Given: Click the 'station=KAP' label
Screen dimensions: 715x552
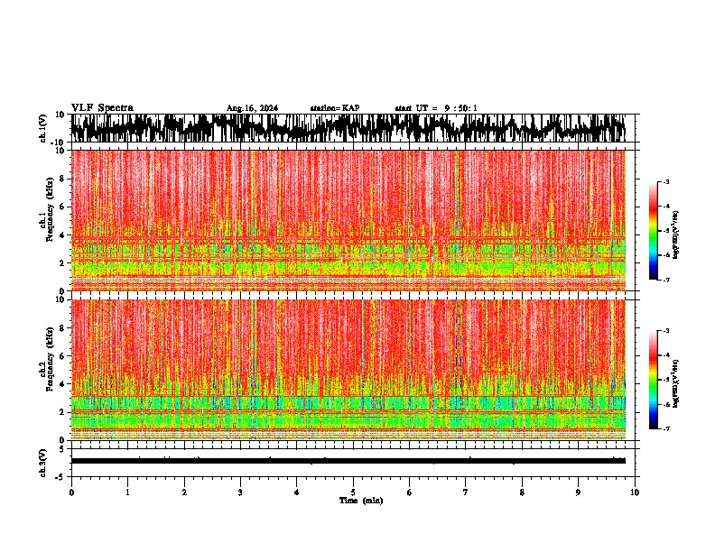Looking at the screenshot, I should pos(335,108).
